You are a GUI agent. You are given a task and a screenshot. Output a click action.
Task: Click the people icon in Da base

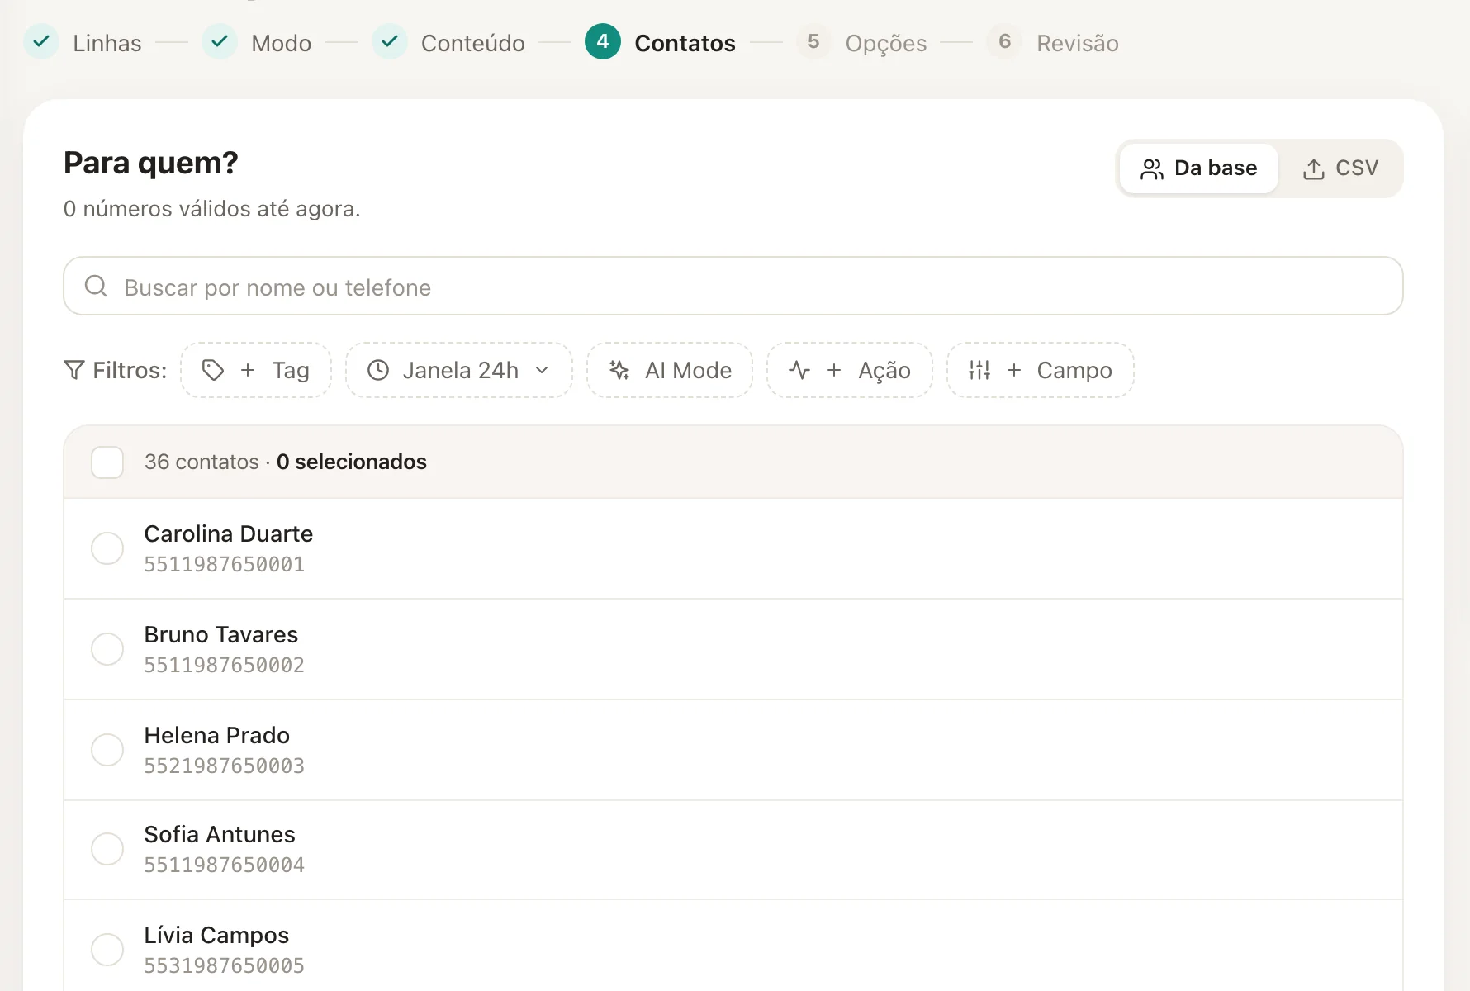[1152, 168]
